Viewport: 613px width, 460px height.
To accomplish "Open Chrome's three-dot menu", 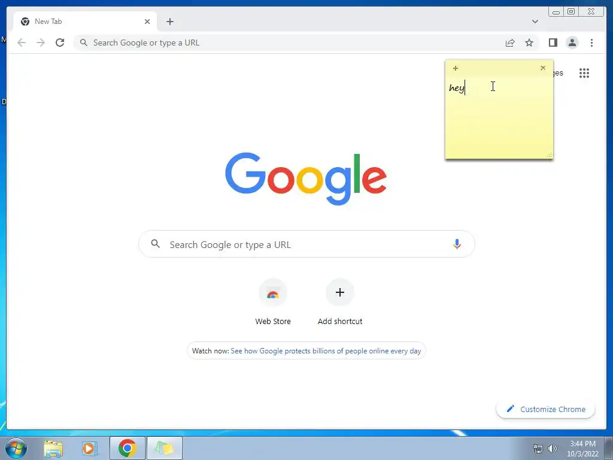I will coord(591,43).
